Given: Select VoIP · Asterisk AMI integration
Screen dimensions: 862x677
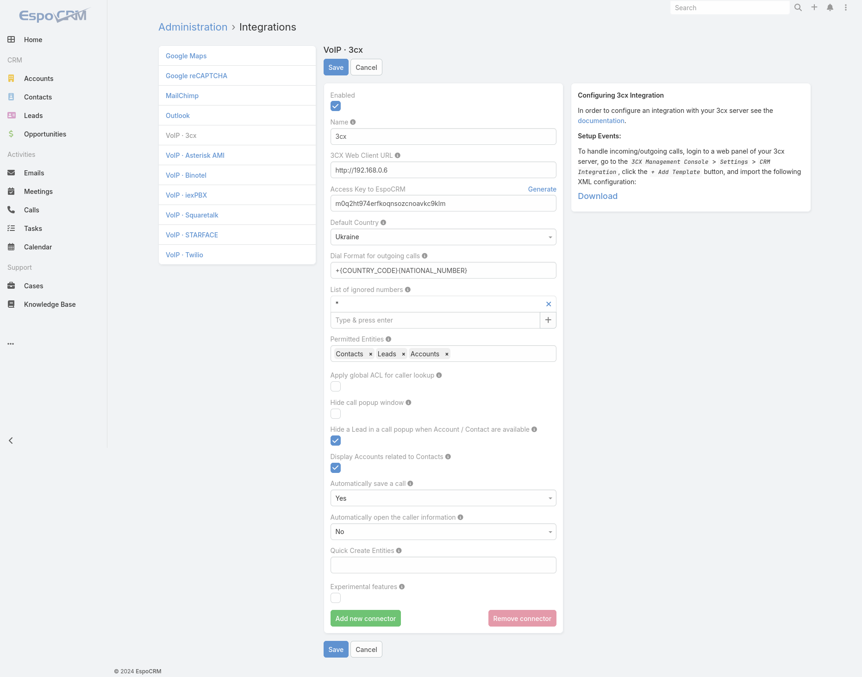Looking at the screenshot, I should [x=195, y=155].
